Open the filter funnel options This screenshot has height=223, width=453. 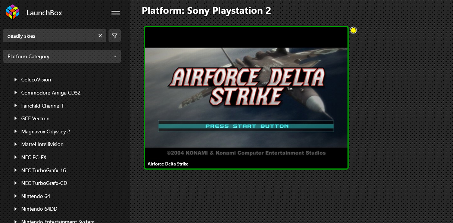click(x=115, y=36)
